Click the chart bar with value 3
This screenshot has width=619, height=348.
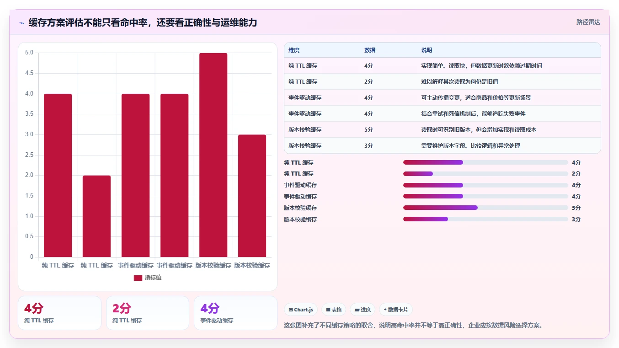252,196
